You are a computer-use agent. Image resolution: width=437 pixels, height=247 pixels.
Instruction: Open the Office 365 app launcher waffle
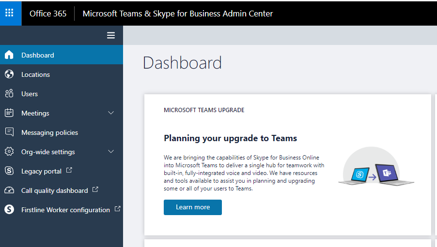(10, 13)
